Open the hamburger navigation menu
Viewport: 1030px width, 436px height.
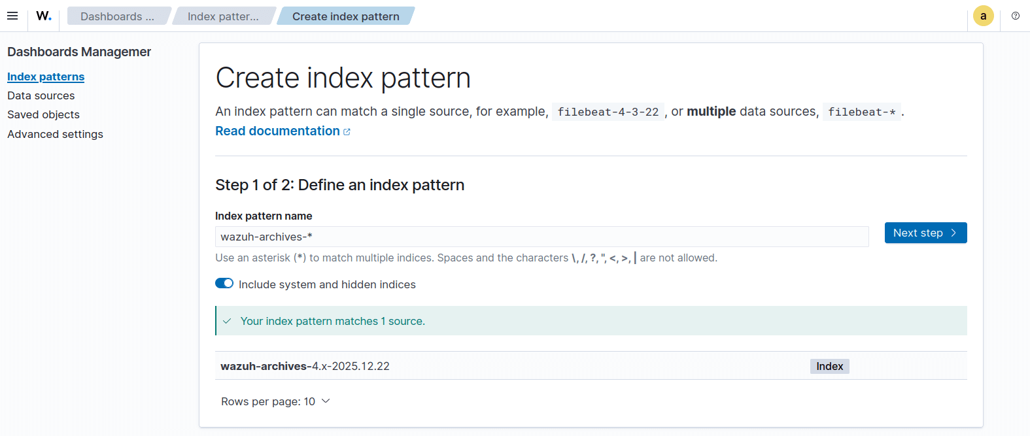point(12,16)
